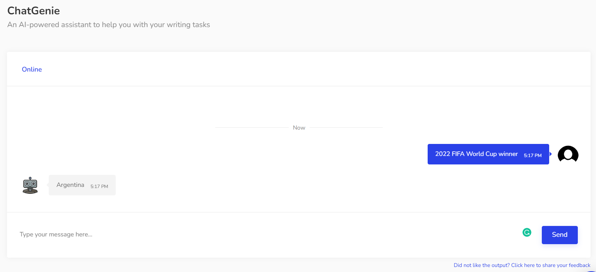
Task: Click the ChatGenie title heading
Action: click(x=34, y=11)
